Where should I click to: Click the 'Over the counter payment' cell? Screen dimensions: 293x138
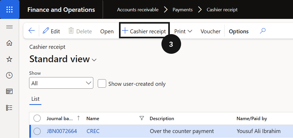coord(182,131)
